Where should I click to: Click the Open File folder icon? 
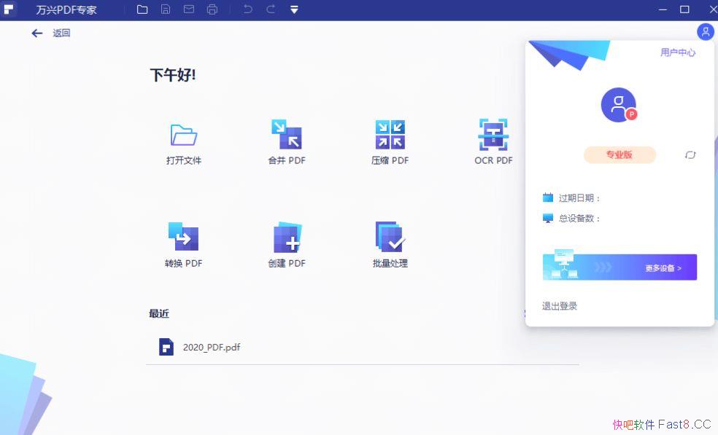(183, 136)
